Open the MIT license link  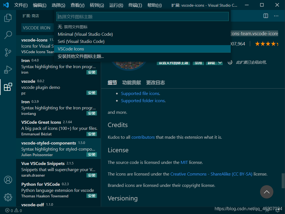[184, 162]
